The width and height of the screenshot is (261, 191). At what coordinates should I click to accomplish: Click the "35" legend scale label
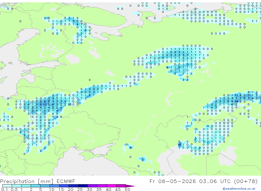click(x=99, y=189)
